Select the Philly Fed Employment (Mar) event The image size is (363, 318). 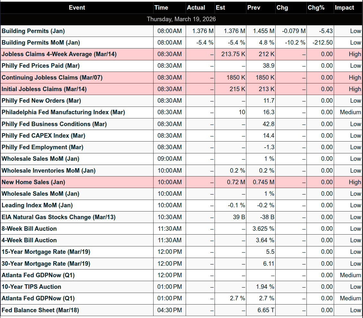tap(42, 147)
